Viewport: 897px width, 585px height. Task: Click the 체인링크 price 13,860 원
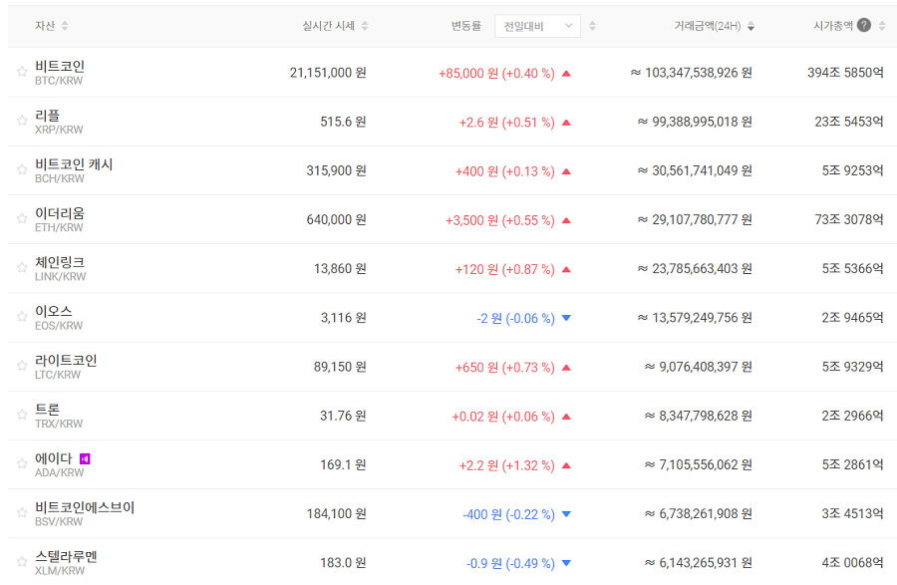click(x=340, y=269)
